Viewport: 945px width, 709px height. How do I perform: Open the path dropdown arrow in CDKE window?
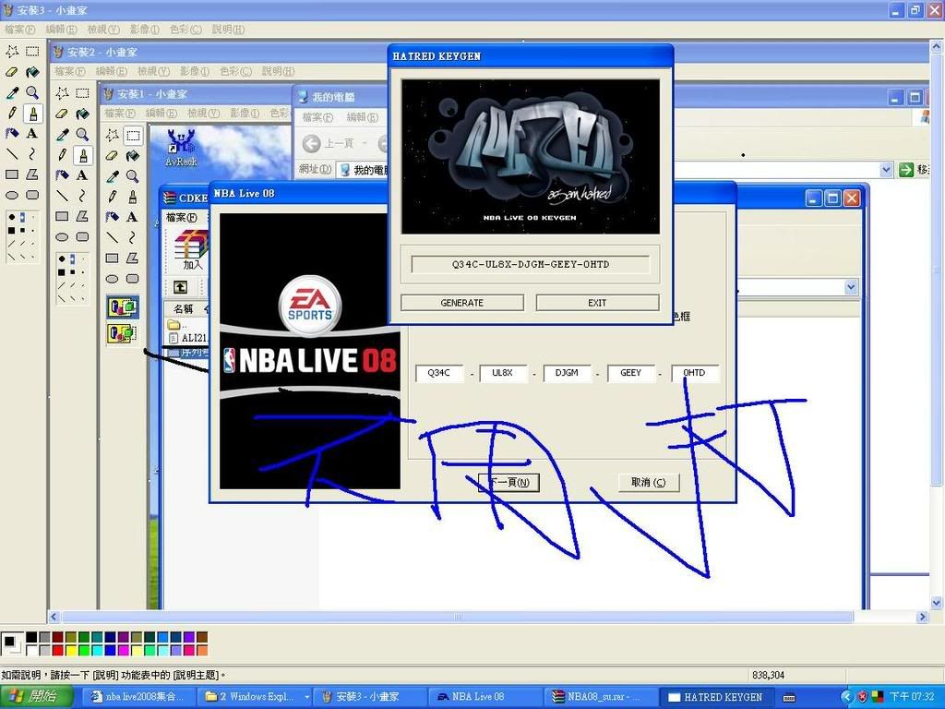pos(851,287)
